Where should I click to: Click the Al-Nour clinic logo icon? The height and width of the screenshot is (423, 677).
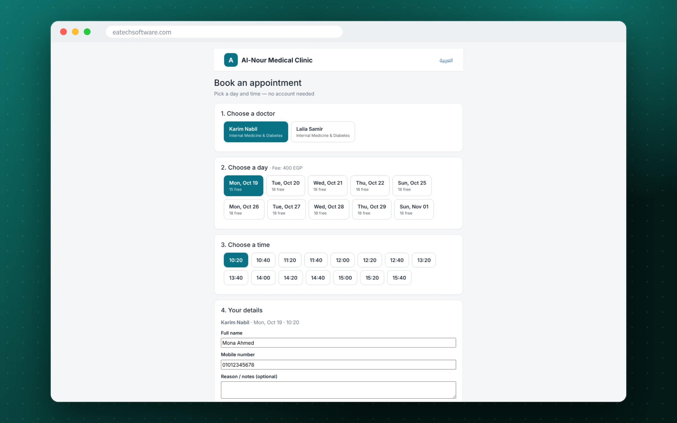(x=231, y=60)
